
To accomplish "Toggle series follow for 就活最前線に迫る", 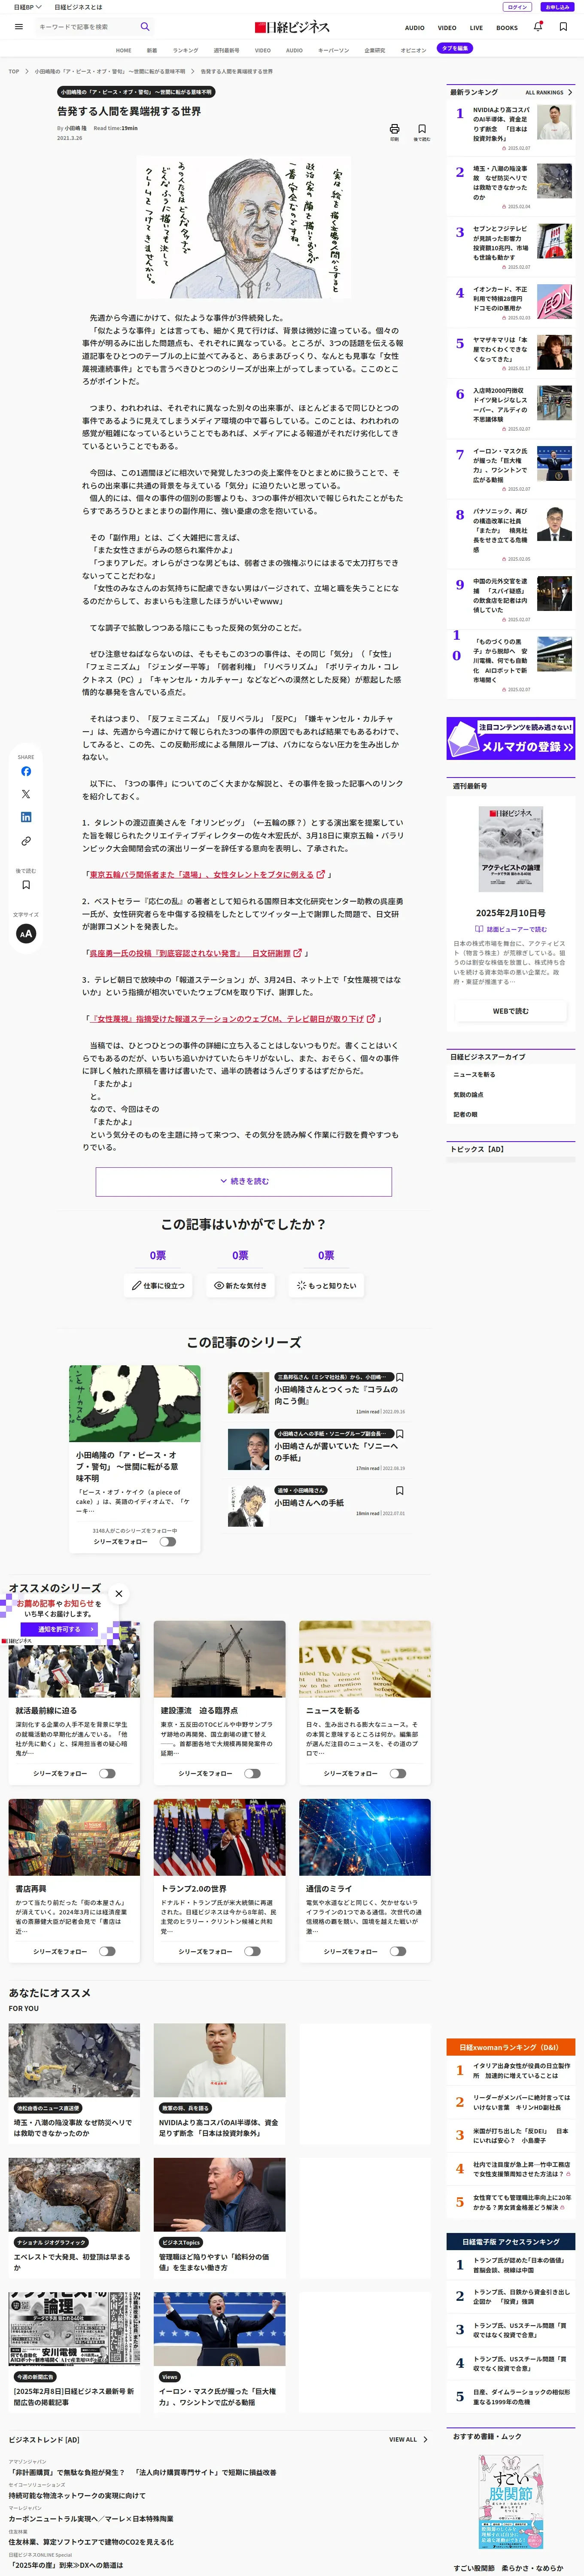I will [x=107, y=1773].
